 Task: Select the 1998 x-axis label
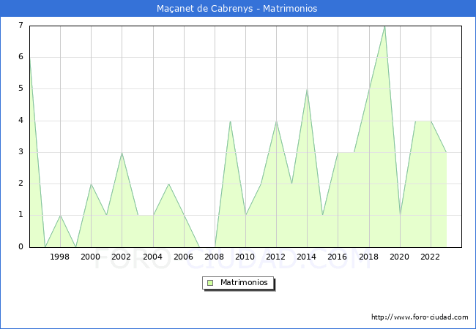(x=59, y=257)
